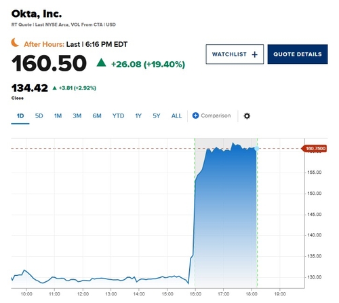Switch to the 5D range tab
The width and height of the screenshot is (339, 303).
(x=39, y=116)
